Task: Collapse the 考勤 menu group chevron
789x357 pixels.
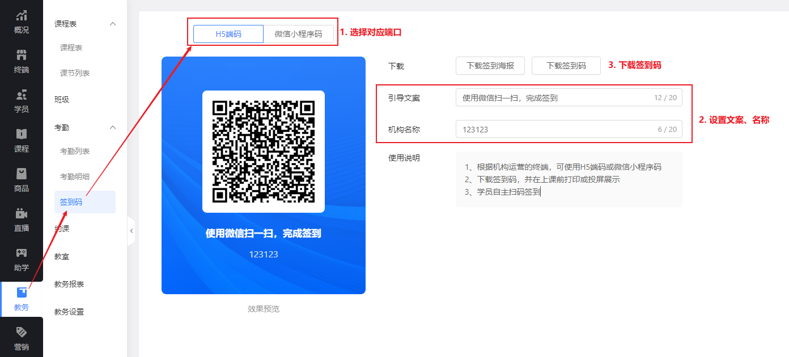Action: 112,127
